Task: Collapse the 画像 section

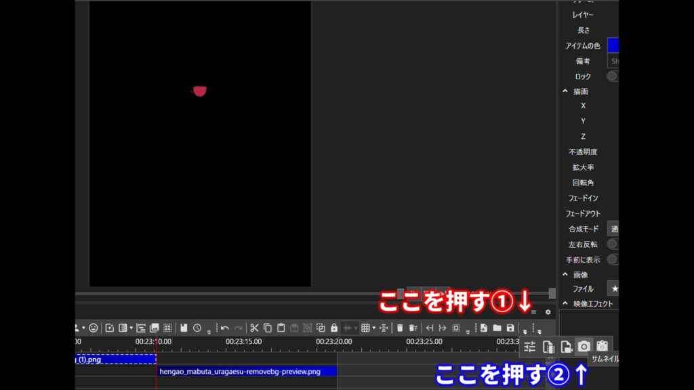Action: click(565, 274)
